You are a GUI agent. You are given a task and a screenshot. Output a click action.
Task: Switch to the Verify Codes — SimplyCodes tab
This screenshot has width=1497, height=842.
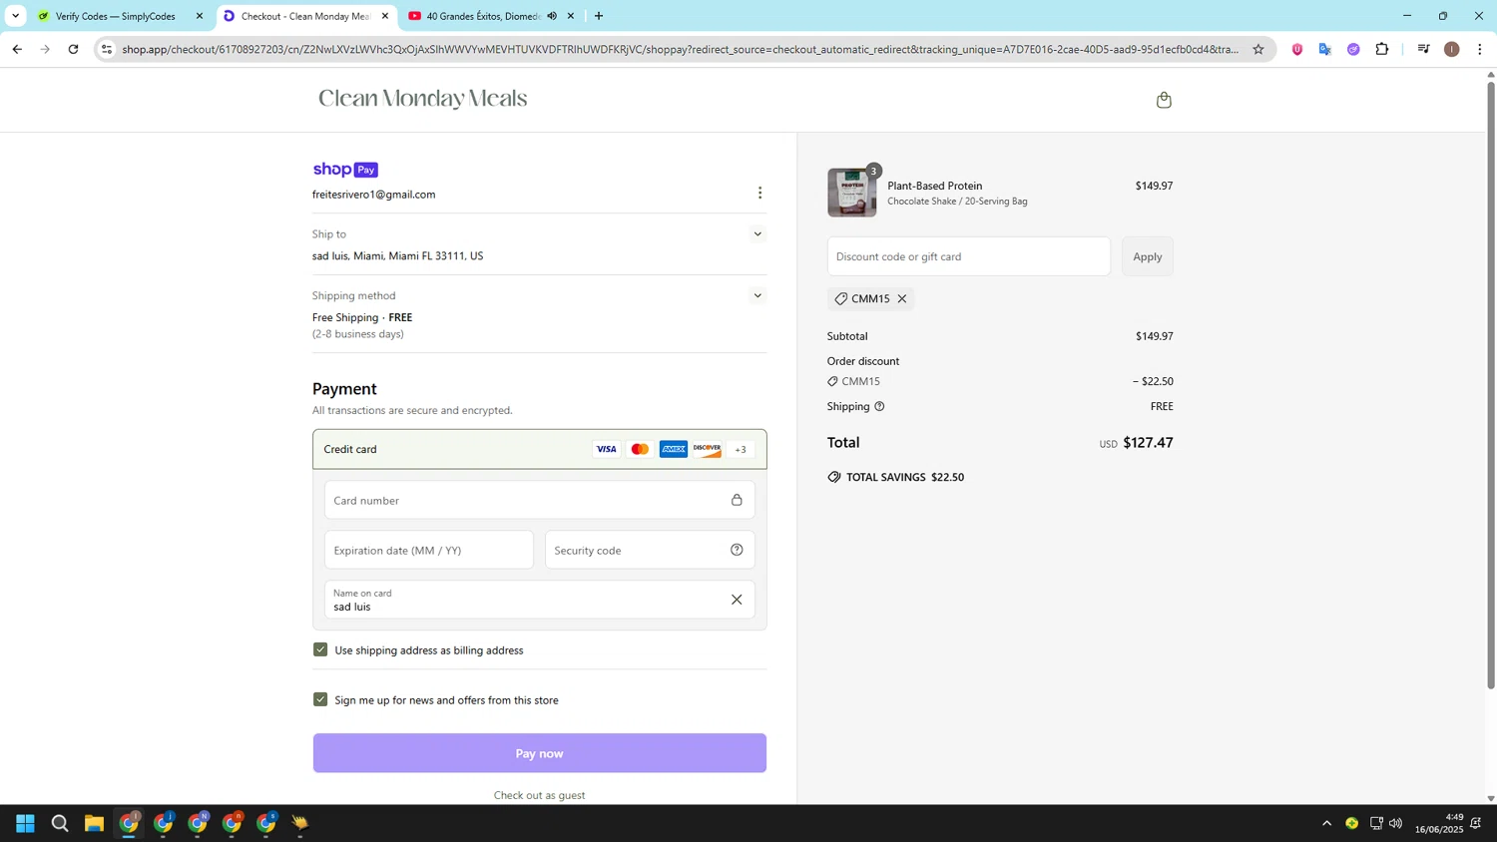120,16
